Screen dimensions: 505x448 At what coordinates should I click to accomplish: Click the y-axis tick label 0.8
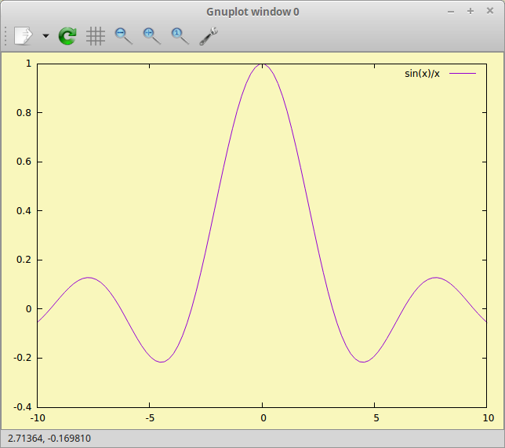pos(24,112)
